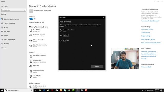Click the Type here to search box
The width and height of the screenshot is (164, 92).
[x=19, y=90]
